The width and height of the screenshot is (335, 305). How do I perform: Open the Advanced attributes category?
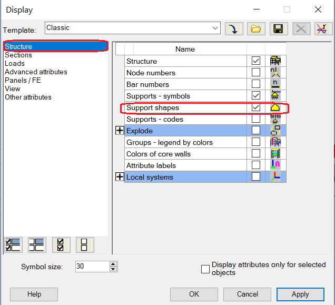(x=36, y=72)
